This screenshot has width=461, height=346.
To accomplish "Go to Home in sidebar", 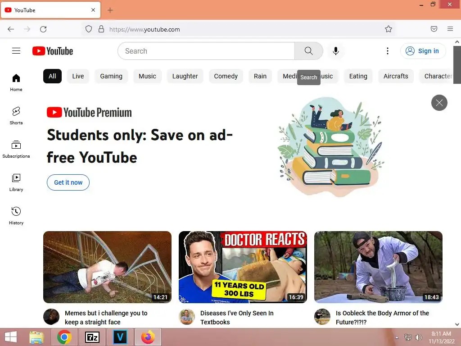I will (x=16, y=83).
